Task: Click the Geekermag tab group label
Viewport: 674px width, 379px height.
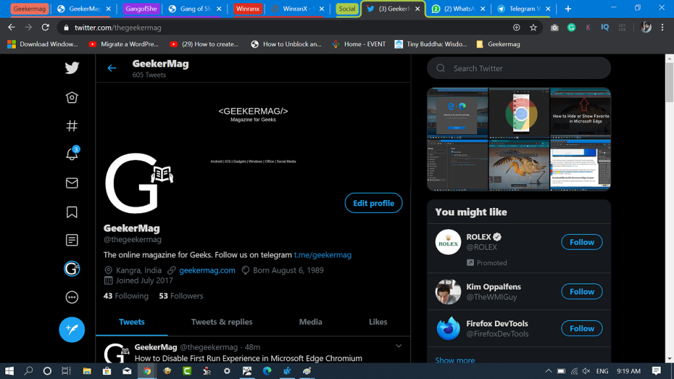Action: (x=29, y=9)
